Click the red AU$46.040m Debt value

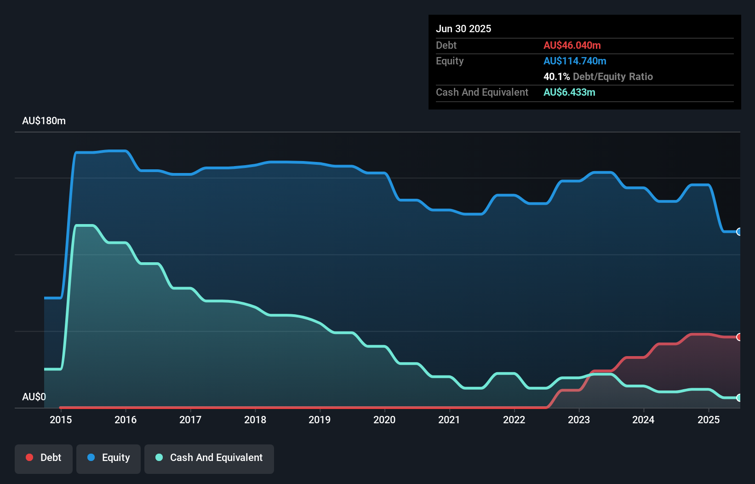572,45
